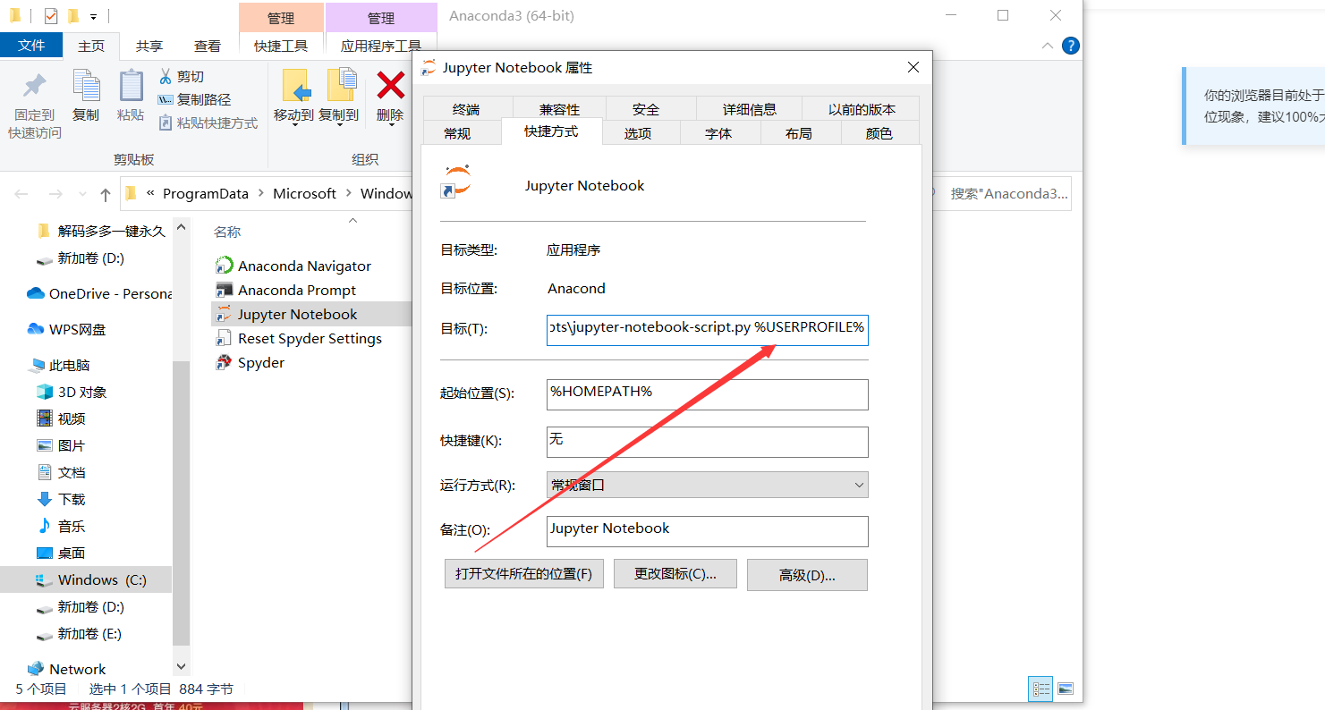Click the Anaconda Navigator file icon
The width and height of the screenshot is (1325, 710).
[225, 265]
